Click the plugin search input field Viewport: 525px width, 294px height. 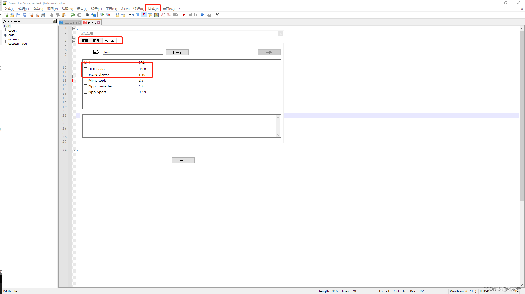coord(133,52)
